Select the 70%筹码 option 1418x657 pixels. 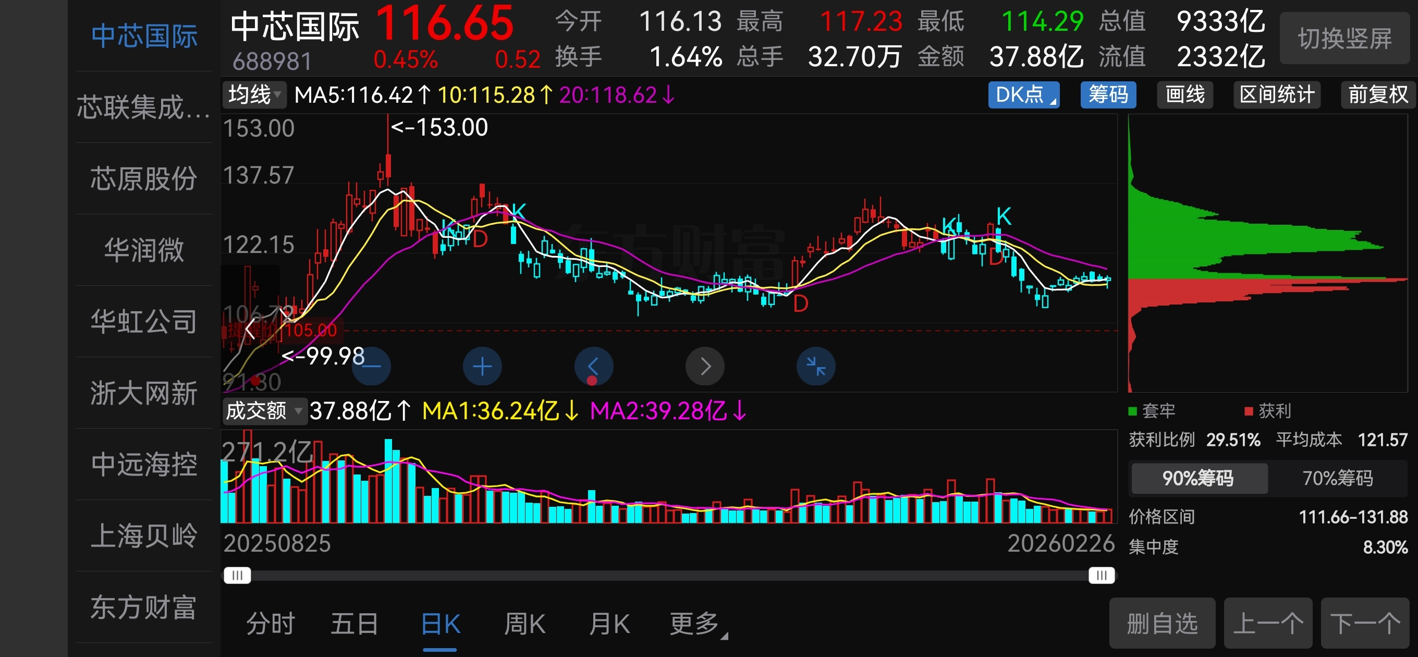pyautogui.click(x=1337, y=478)
